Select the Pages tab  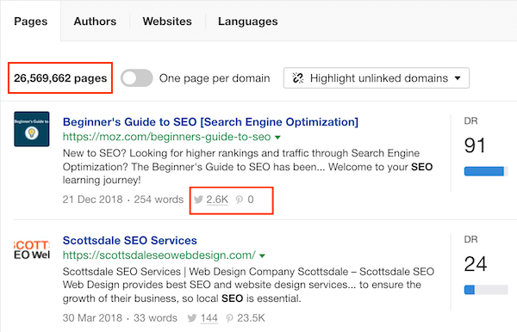[31, 22]
